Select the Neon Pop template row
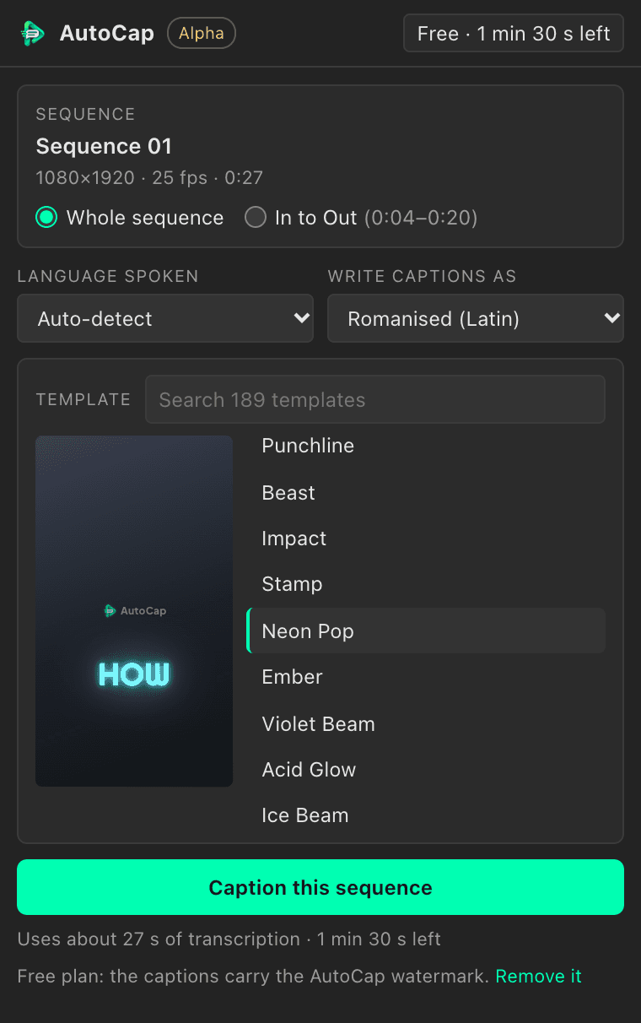 426,631
